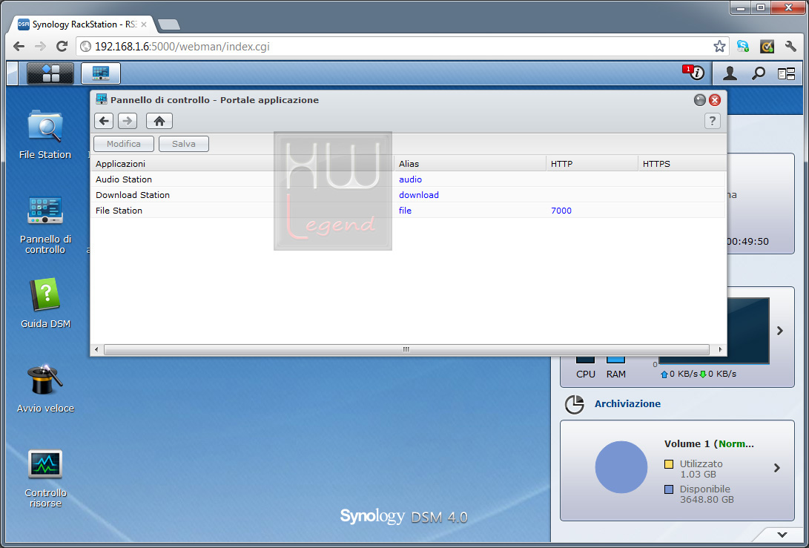809x548 pixels.
Task: Click the audio alias value
Action: tap(410, 179)
